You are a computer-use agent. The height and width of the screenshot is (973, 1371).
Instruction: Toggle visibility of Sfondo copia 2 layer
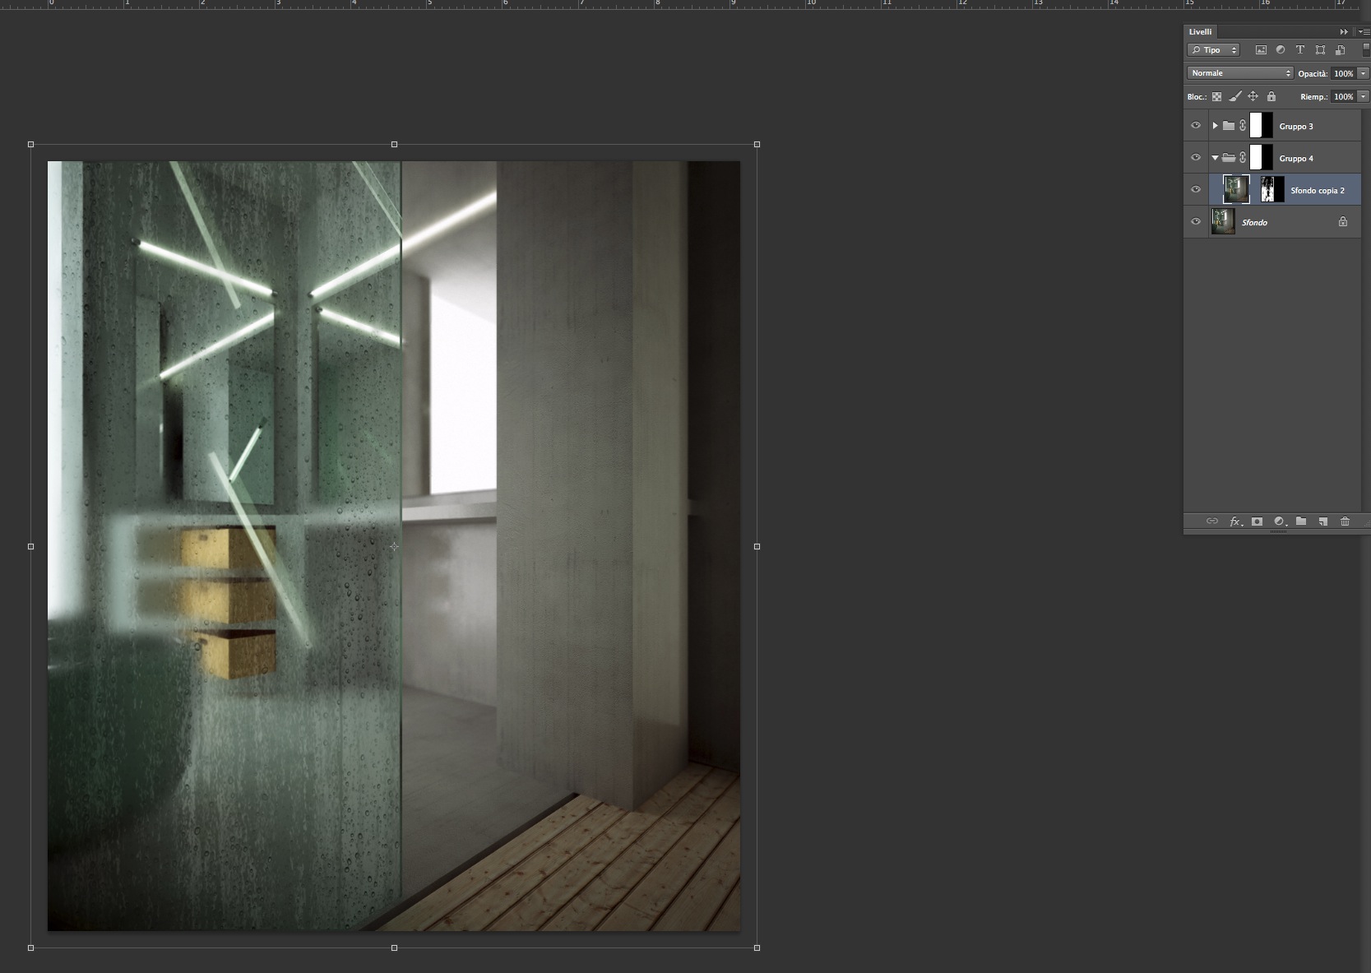click(1196, 190)
